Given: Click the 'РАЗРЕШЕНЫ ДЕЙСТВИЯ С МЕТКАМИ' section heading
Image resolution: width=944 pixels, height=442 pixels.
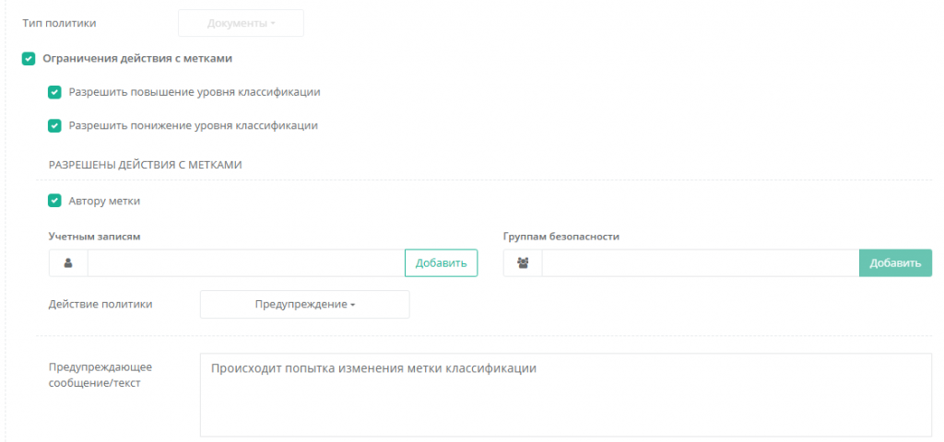Looking at the screenshot, I should [145, 165].
